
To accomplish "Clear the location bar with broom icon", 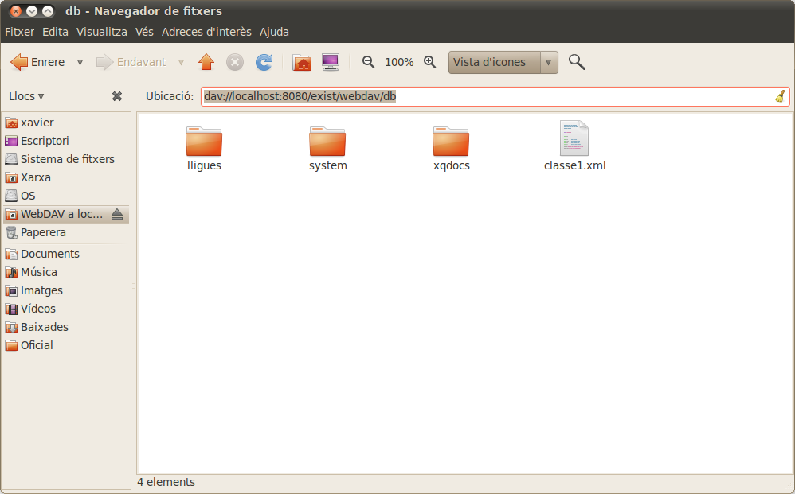I will click(x=780, y=96).
